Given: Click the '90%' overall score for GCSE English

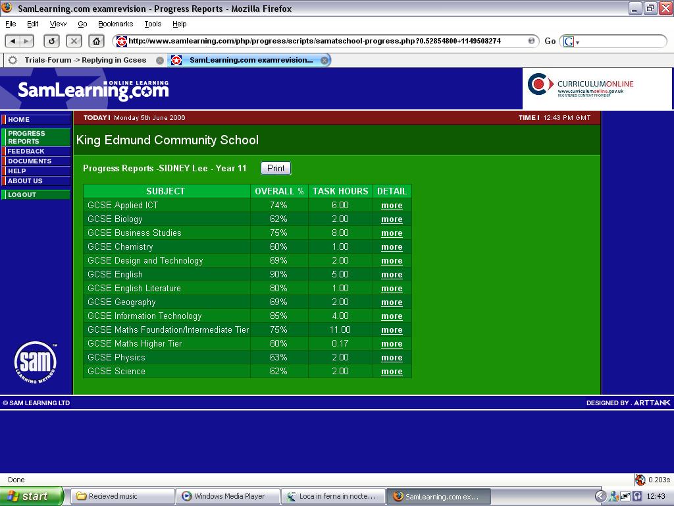Looking at the screenshot, I should 278,275.
